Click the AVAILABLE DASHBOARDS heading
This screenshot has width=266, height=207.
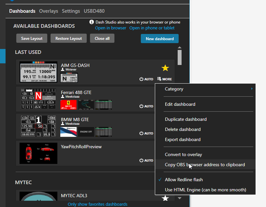[44, 26]
